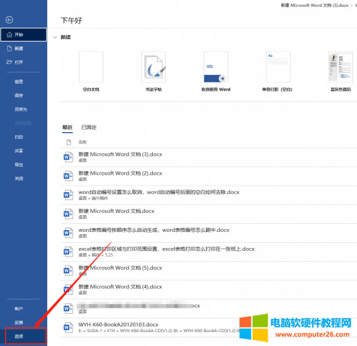Open the 开始 home page
Viewport: 357px width, 346px height.
19,35
